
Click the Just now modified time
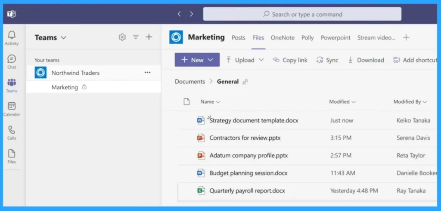click(342, 120)
